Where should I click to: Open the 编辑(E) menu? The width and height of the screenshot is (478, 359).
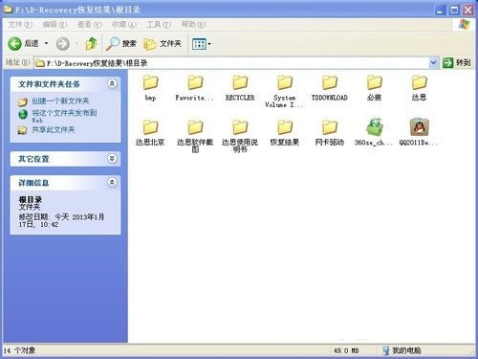point(54,24)
